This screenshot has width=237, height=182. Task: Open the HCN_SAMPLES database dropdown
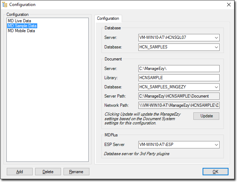pos(216,47)
